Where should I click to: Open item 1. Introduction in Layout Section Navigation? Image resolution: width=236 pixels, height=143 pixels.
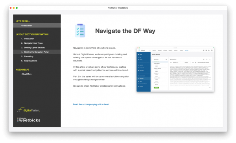coord(37,39)
